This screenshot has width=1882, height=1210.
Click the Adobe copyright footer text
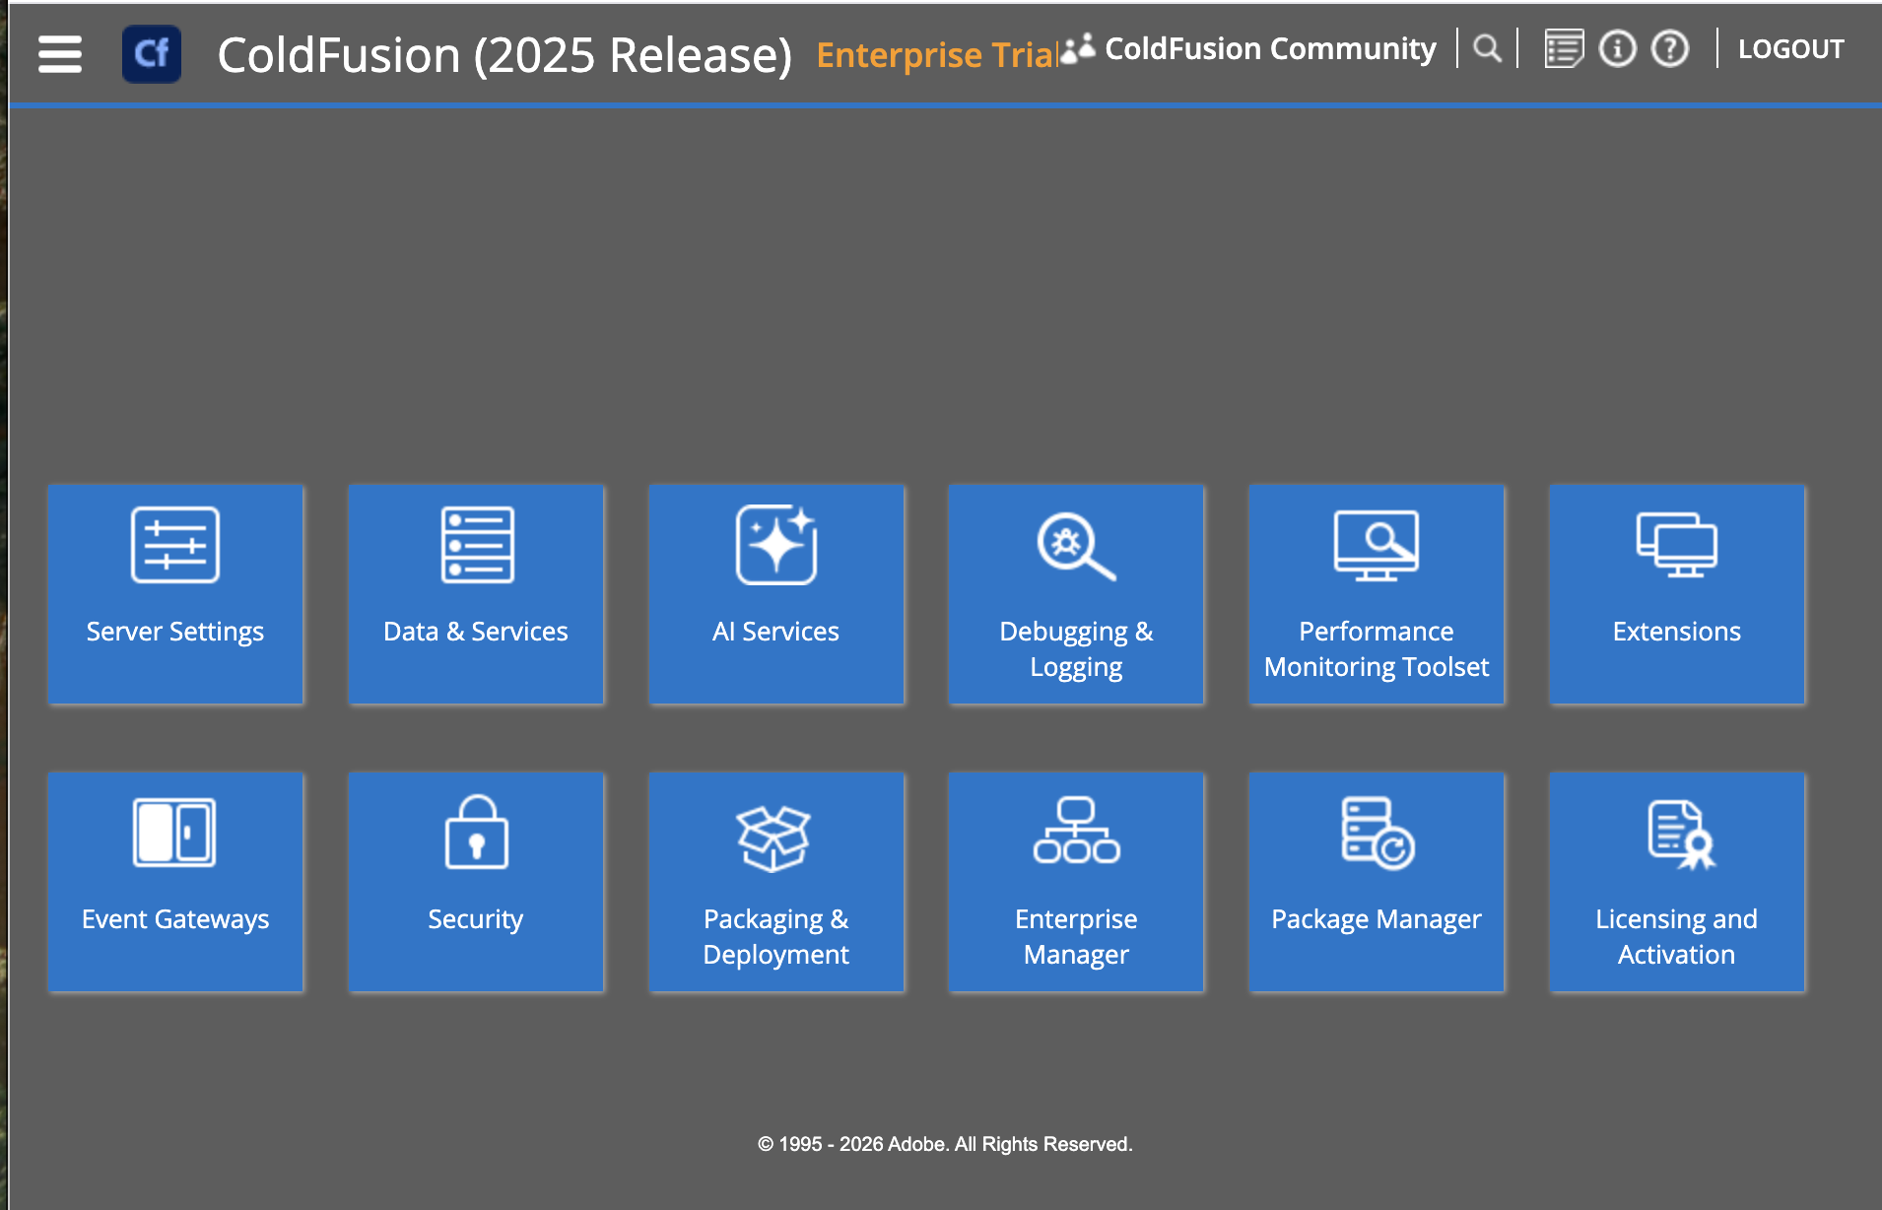tap(945, 1144)
